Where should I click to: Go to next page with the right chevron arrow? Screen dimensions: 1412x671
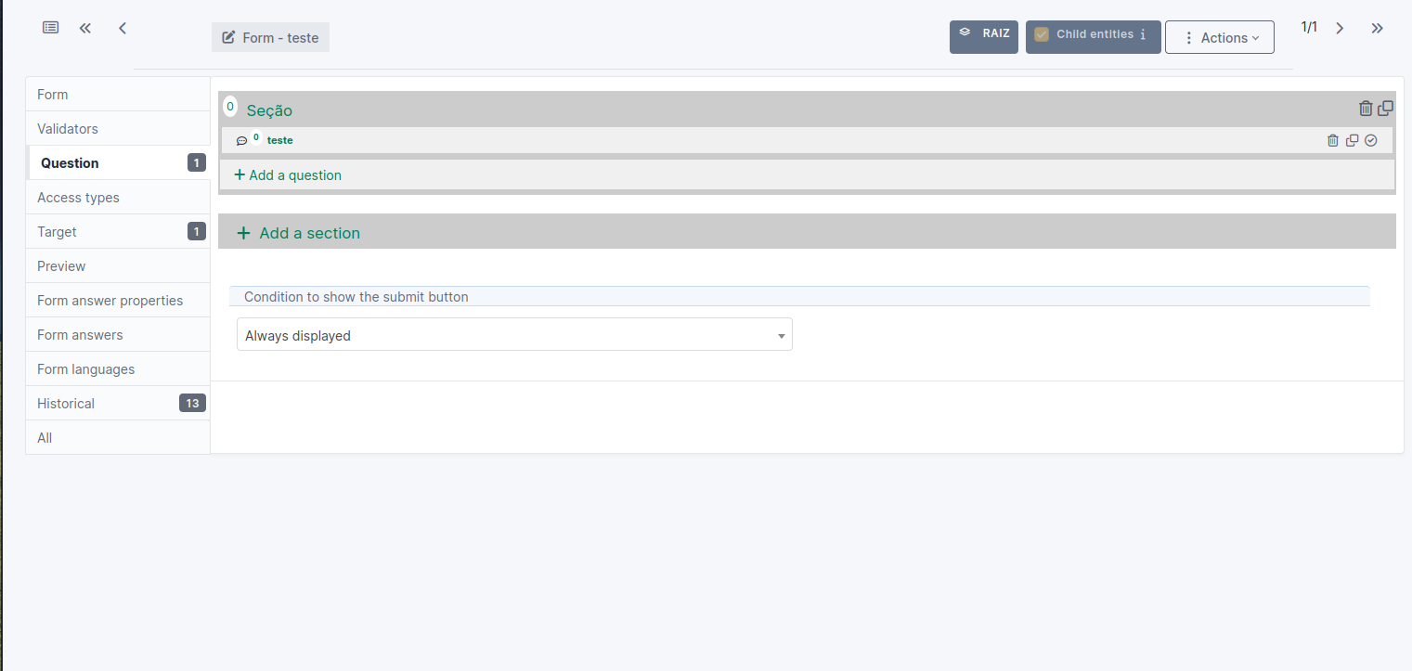tap(1340, 28)
